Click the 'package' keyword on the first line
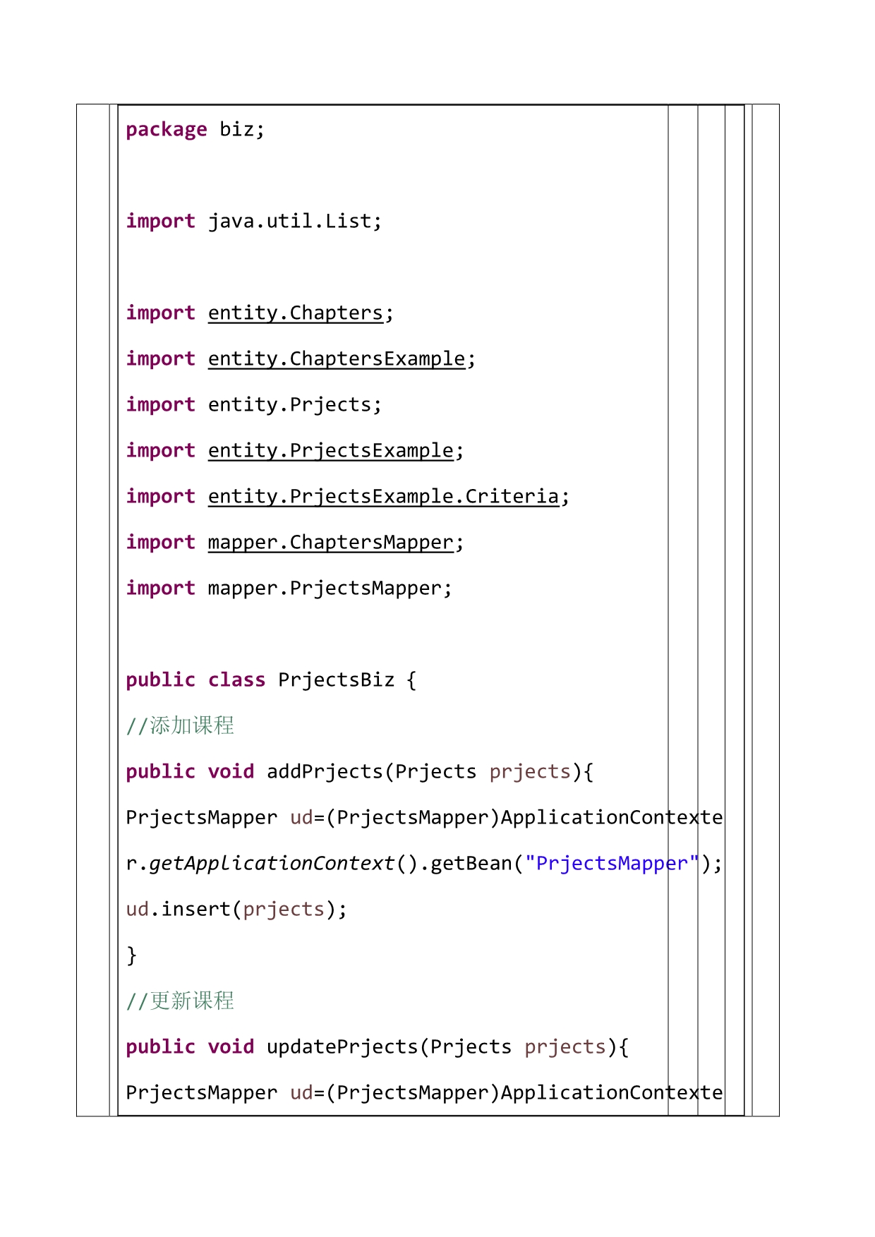The height and width of the screenshot is (1237, 875). [x=166, y=130]
